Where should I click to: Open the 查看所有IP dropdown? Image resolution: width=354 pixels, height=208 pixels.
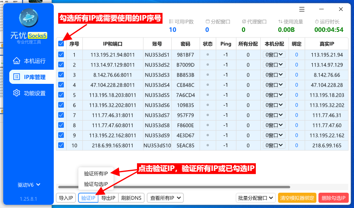coord(165,198)
